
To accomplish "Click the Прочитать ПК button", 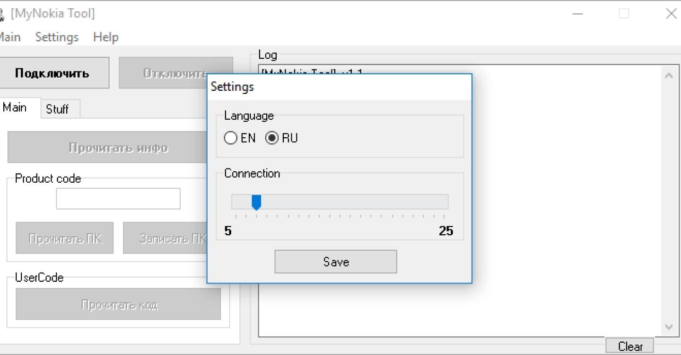I will [x=65, y=238].
